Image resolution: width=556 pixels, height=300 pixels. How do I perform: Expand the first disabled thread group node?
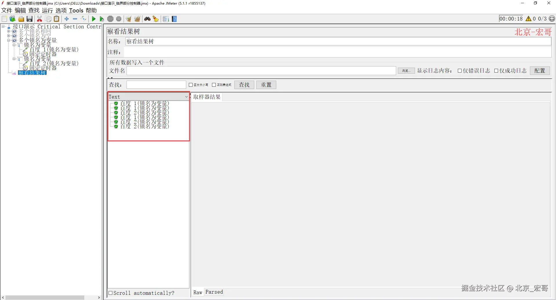pyautogui.click(x=9, y=31)
